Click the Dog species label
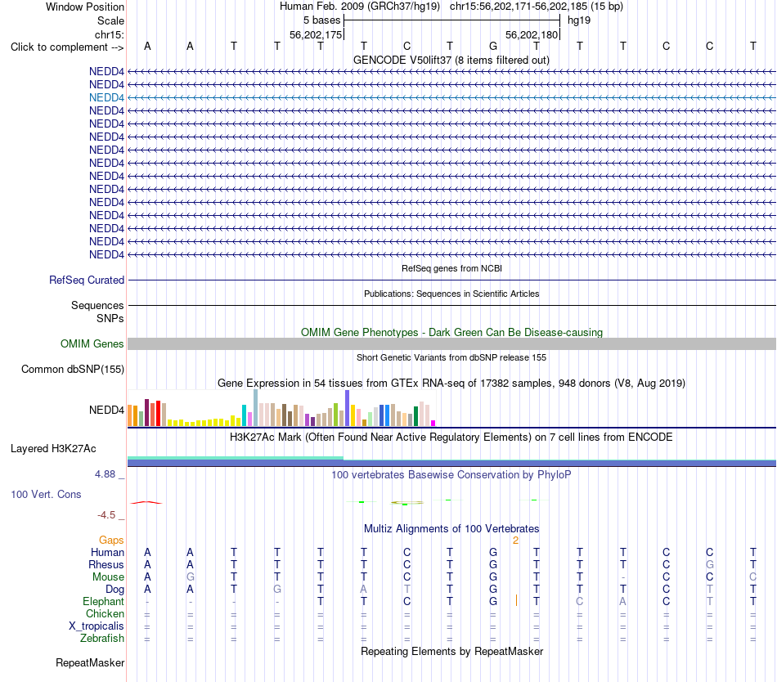This screenshot has width=777, height=682. pyautogui.click(x=115, y=590)
